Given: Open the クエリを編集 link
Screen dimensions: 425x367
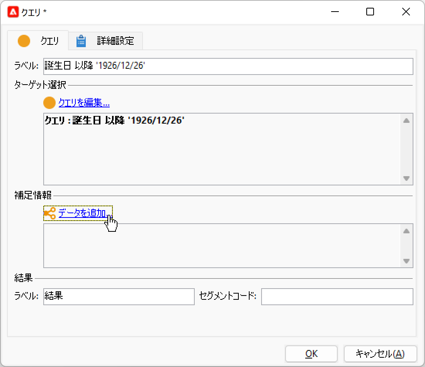Looking at the screenshot, I should 83,103.
